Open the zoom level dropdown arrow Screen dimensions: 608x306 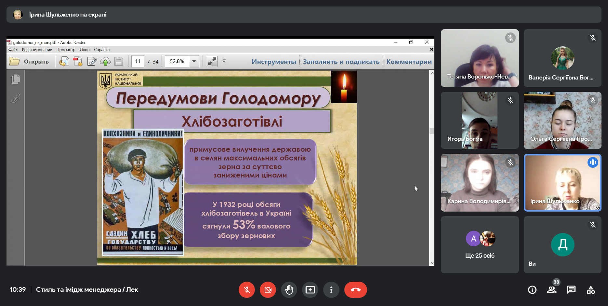tap(194, 61)
